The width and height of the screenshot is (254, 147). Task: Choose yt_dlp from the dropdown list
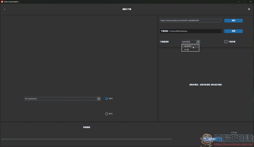pos(190,49)
